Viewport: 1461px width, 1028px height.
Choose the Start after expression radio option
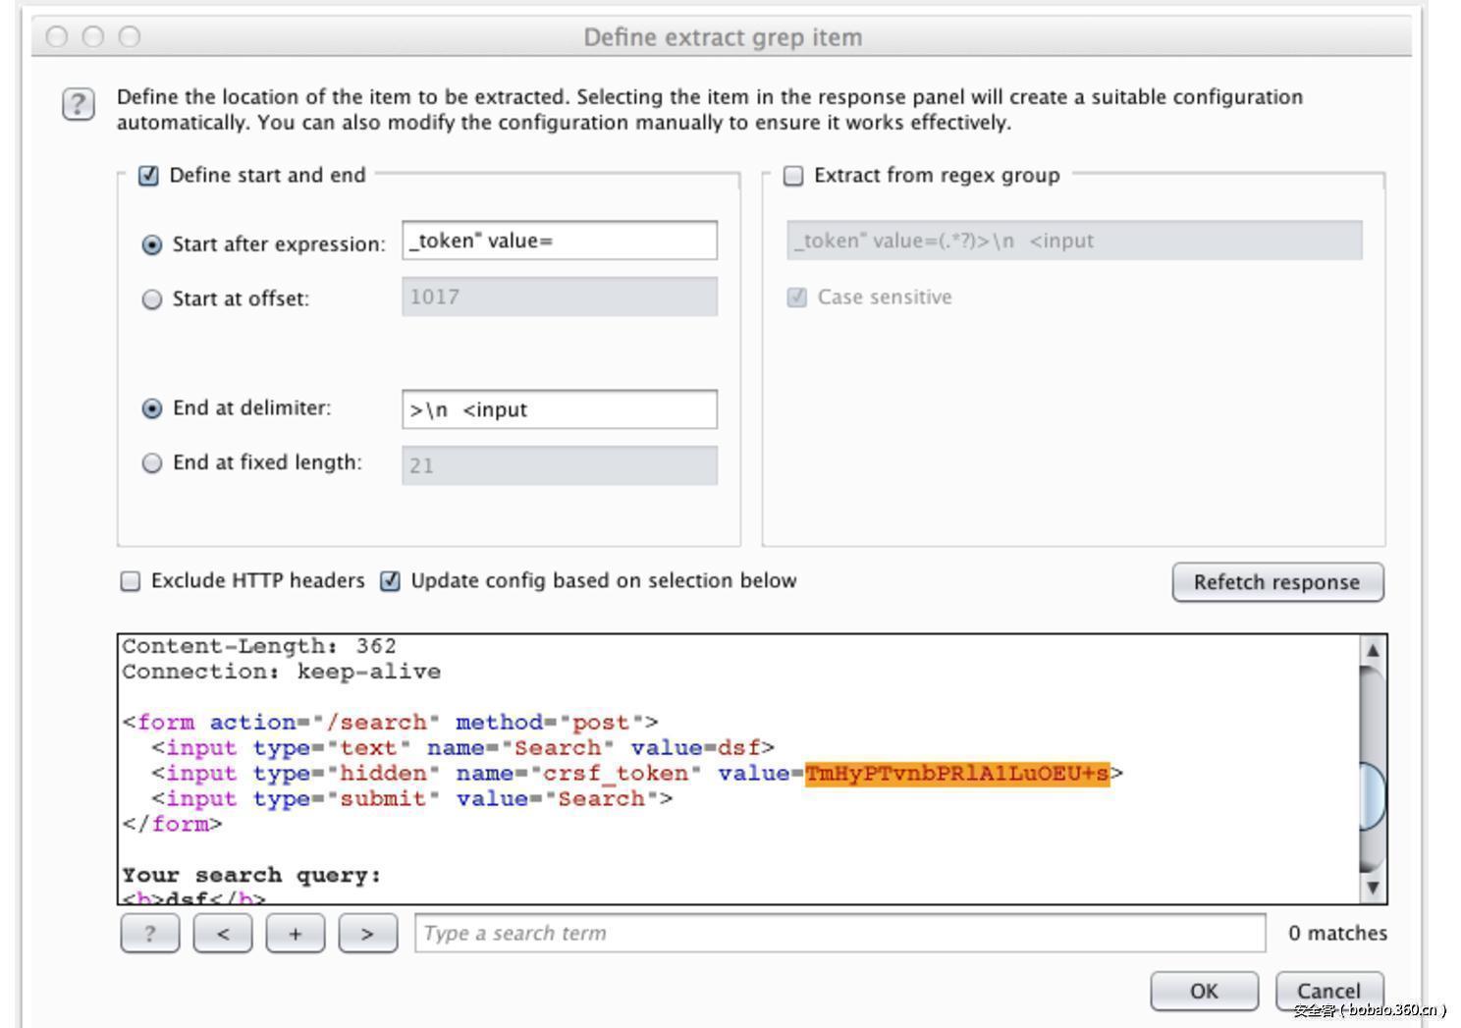tap(152, 244)
